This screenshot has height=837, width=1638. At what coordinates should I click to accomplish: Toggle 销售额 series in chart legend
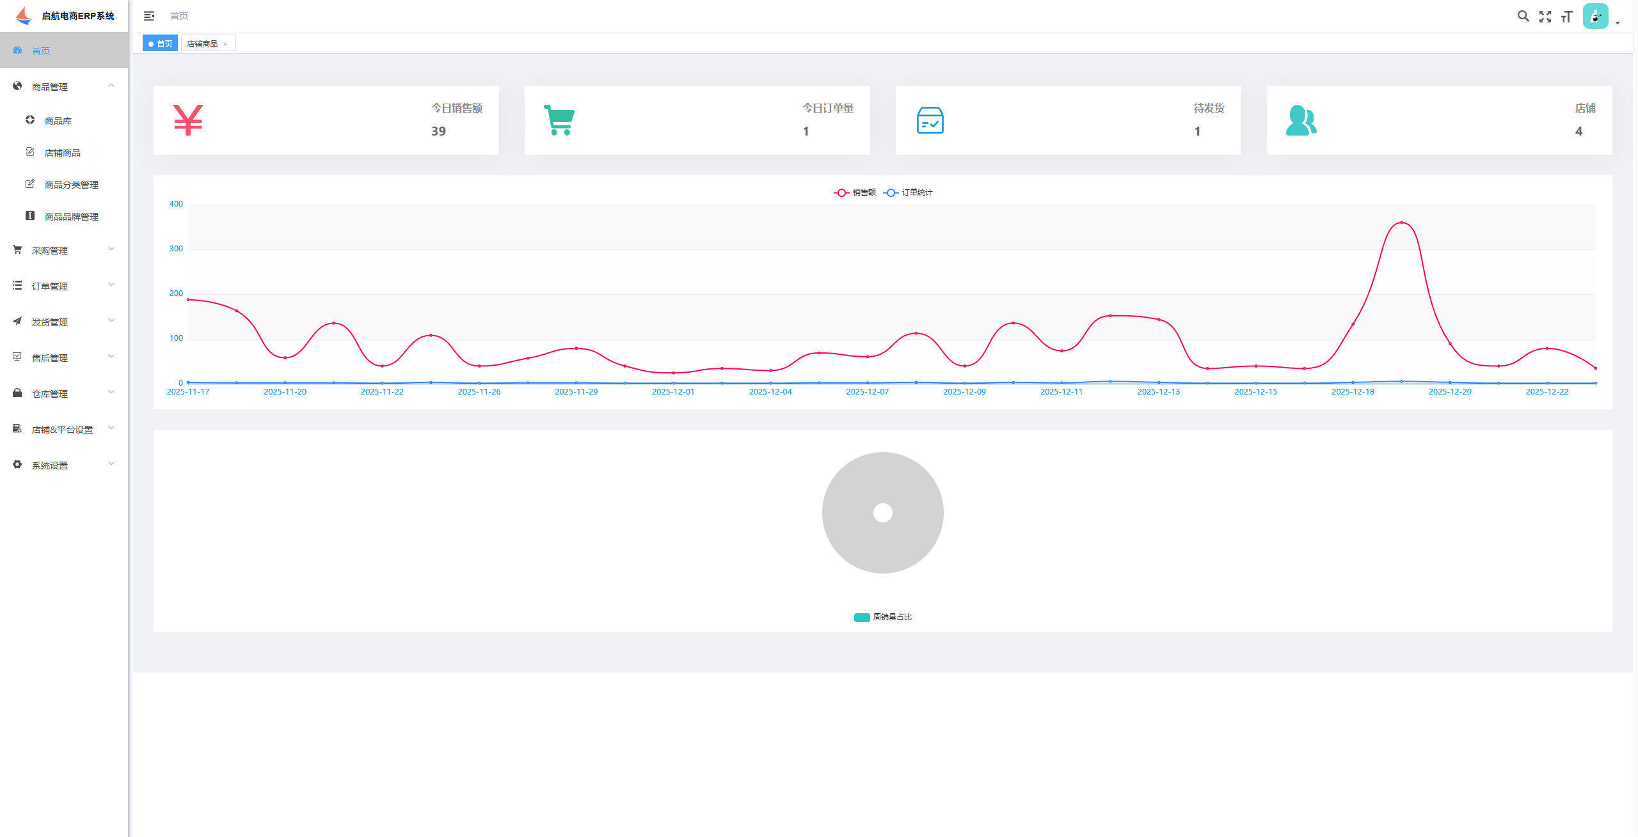click(855, 192)
